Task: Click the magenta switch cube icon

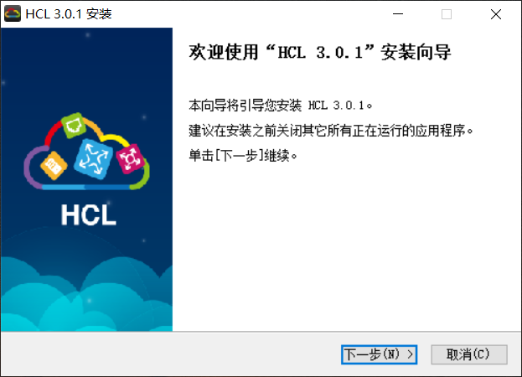Action: pyautogui.click(x=130, y=158)
